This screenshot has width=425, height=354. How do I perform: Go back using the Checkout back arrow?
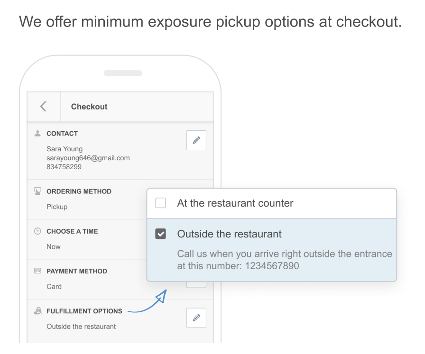coord(43,107)
